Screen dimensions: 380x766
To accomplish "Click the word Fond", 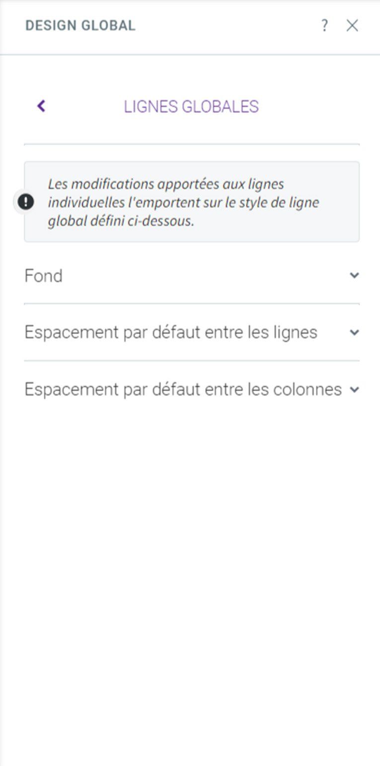I will coord(44,276).
